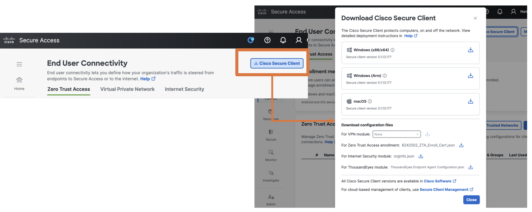Viewport: 532px width, 212px height.
Task: Click Trusted Networks button behind dialog
Action: point(503,125)
